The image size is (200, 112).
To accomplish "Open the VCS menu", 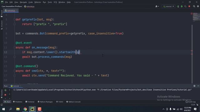I will (55, 2).
